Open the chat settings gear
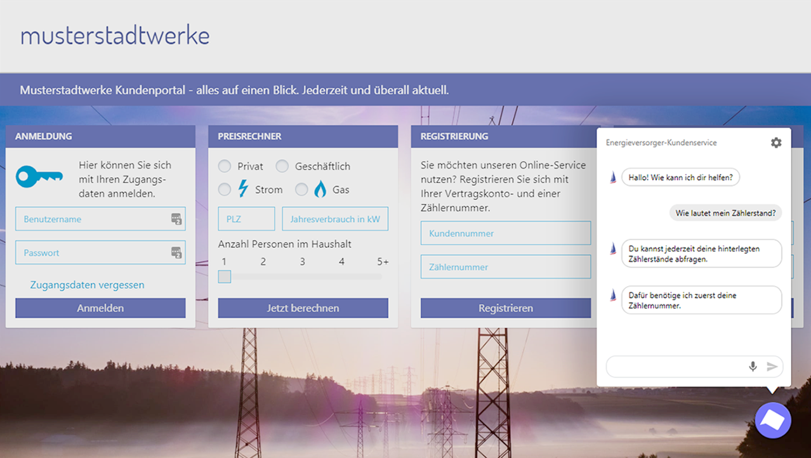 [x=776, y=143]
